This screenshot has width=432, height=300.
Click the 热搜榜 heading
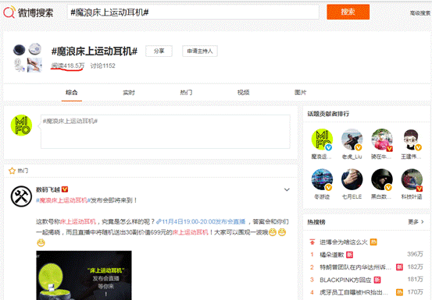(316, 222)
